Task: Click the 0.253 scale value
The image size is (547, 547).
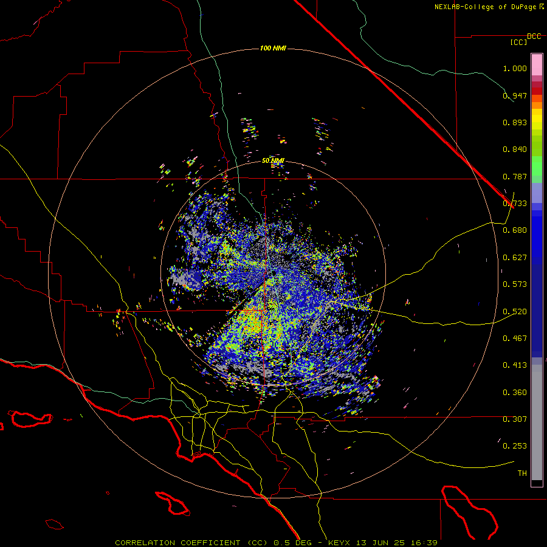Action: point(515,446)
